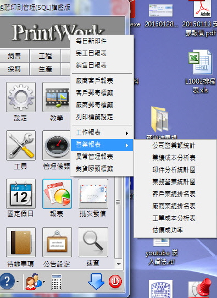Select 公司營業額統計 from the submenu

(x=174, y=146)
